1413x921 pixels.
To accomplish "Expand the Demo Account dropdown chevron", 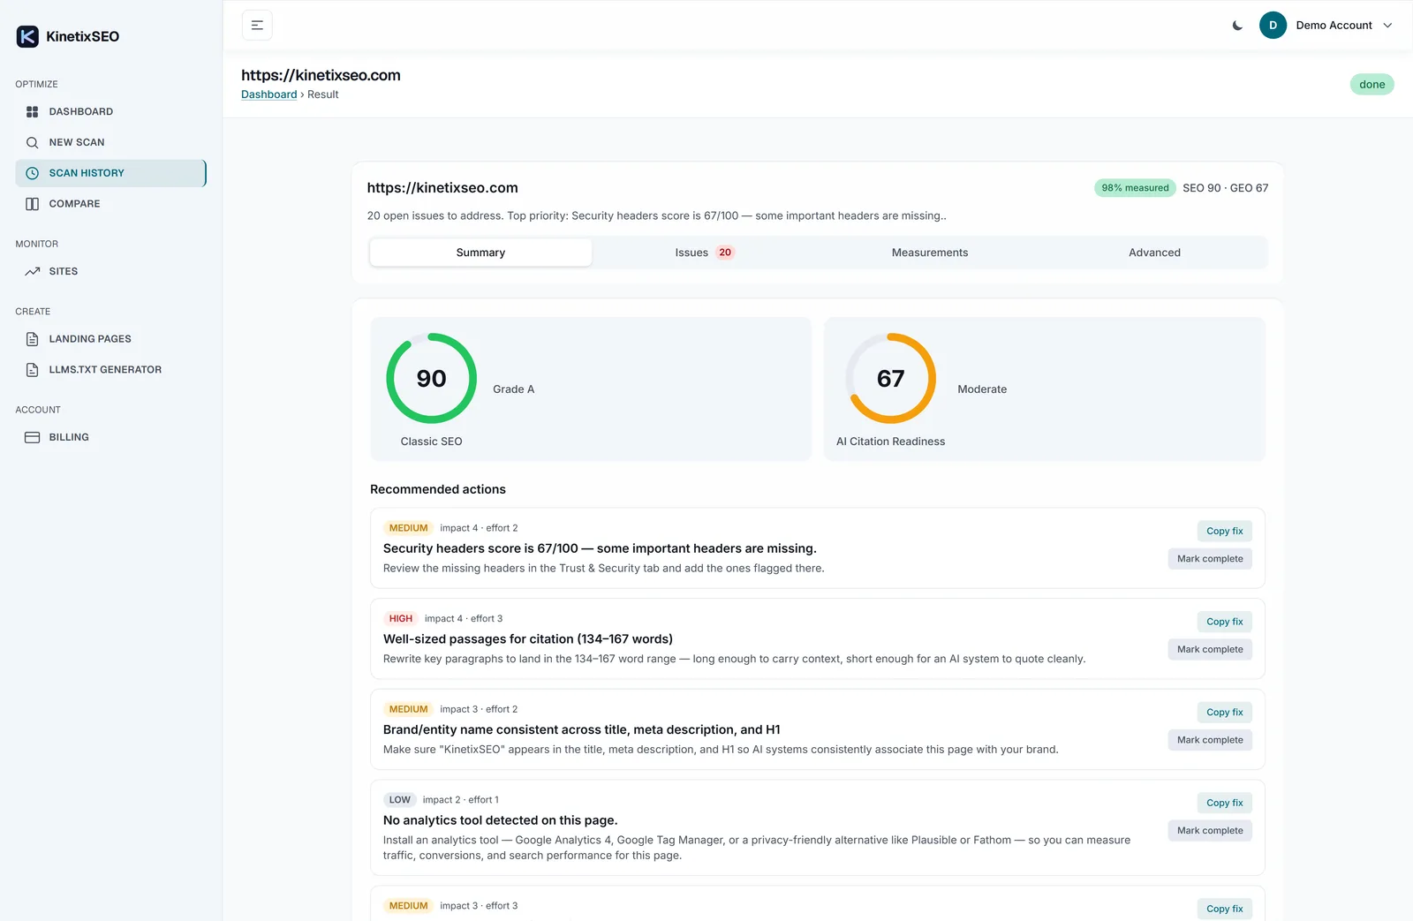I will (1387, 26).
